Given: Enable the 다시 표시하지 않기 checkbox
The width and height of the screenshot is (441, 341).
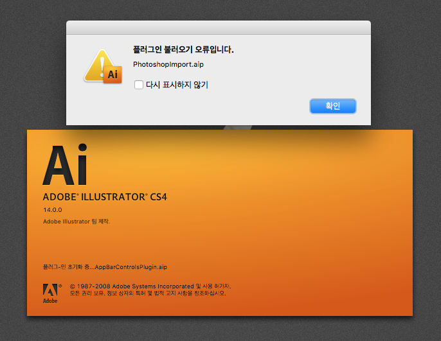Looking at the screenshot, I should (139, 84).
